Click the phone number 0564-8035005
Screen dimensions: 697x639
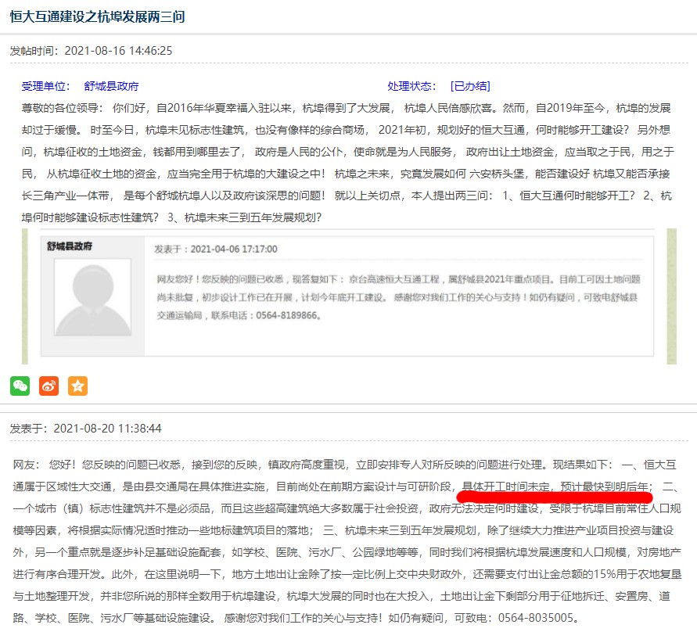(536, 618)
